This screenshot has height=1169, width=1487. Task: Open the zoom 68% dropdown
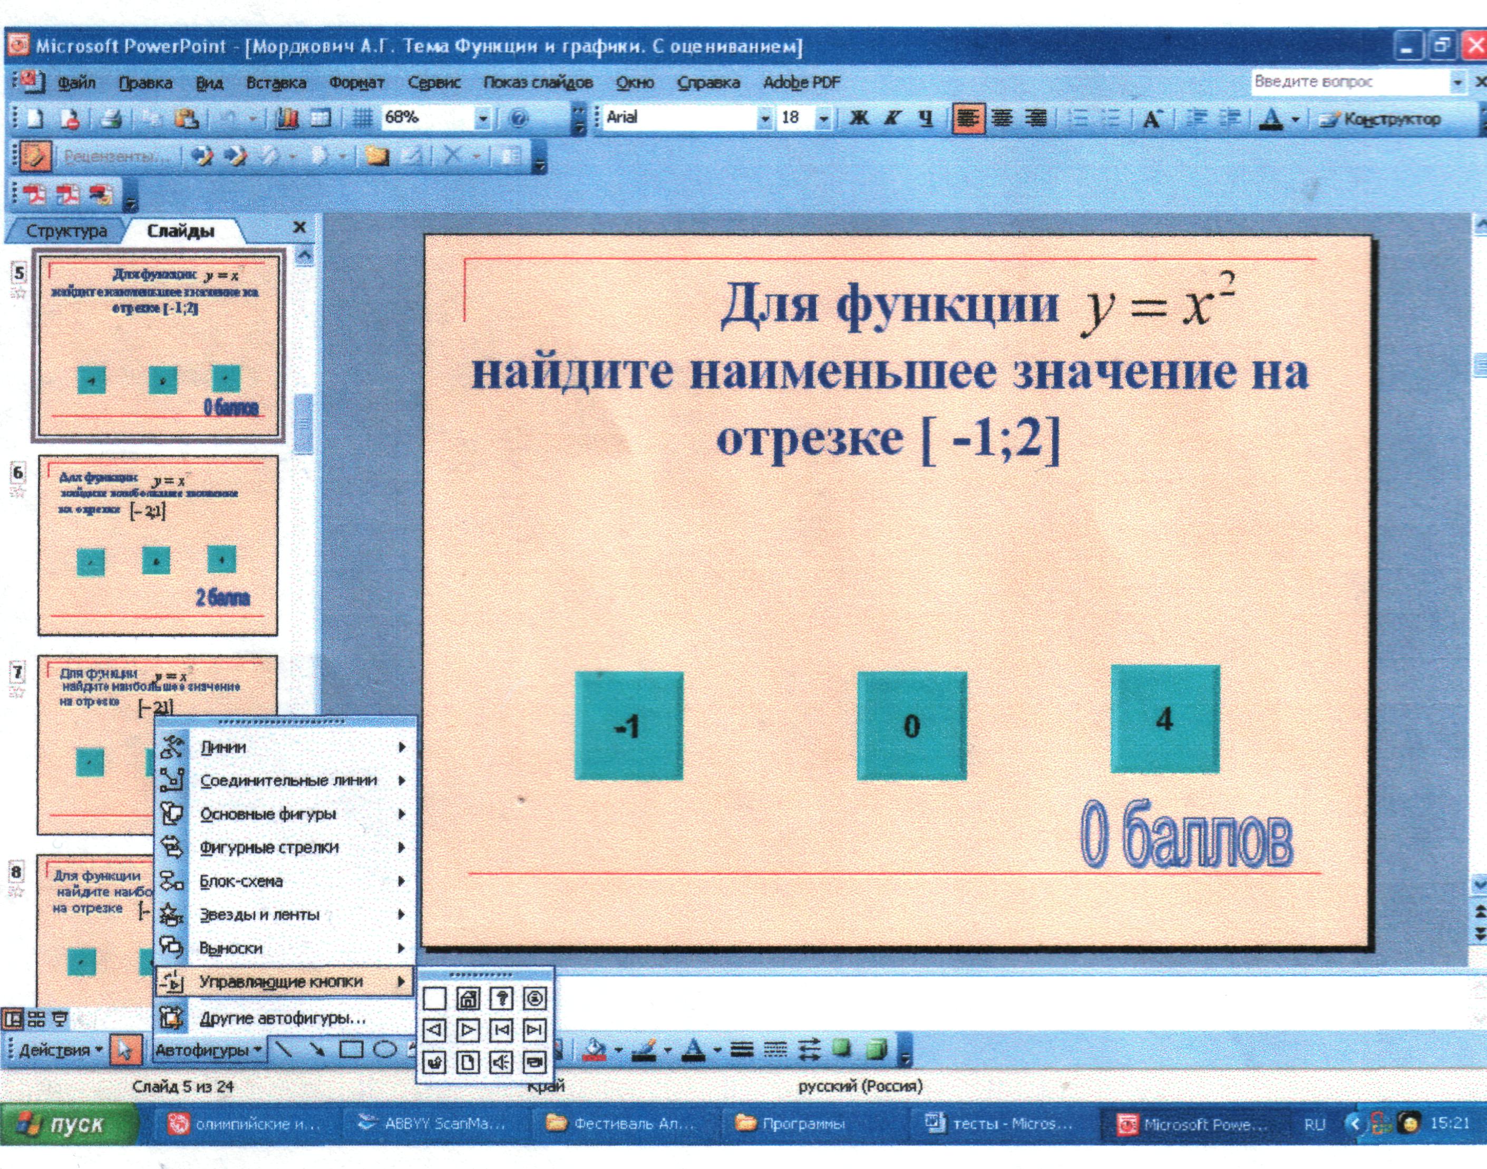coord(483,119)
